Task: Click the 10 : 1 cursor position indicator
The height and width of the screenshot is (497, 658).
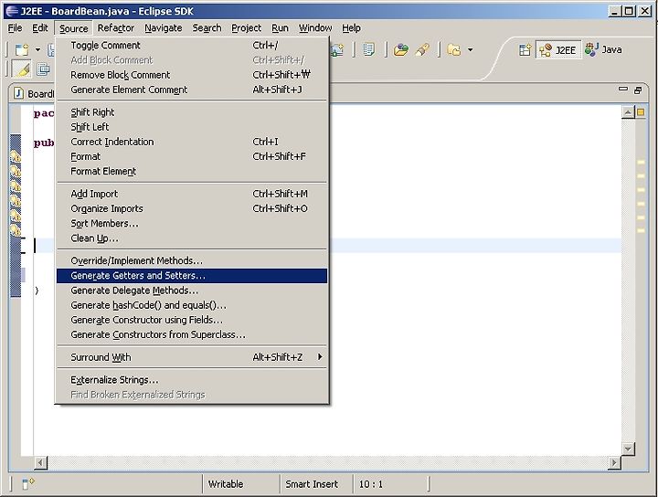Action: point(371,484)
